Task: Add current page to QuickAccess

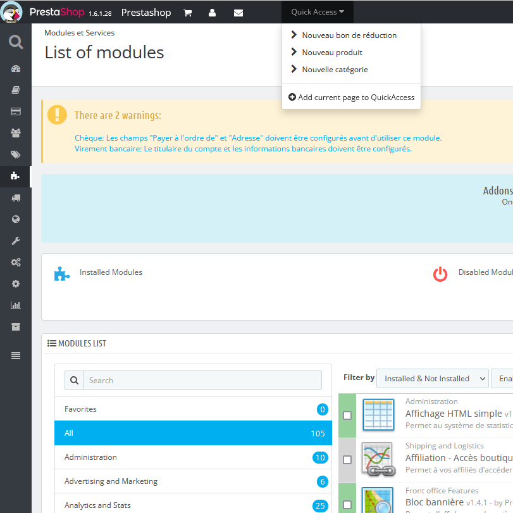Action: click(351, 98)
